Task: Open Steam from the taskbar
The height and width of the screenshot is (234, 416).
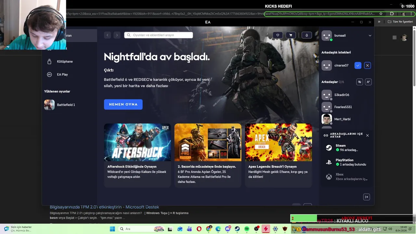Action: [237, 229]
